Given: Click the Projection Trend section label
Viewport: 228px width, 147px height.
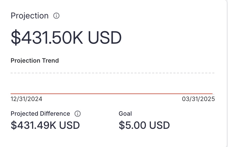Looking at the screenshot, I should 35,61.
